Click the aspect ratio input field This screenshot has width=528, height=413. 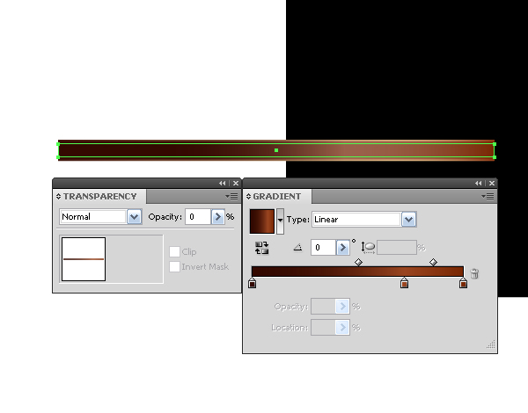tap(397, 248)
